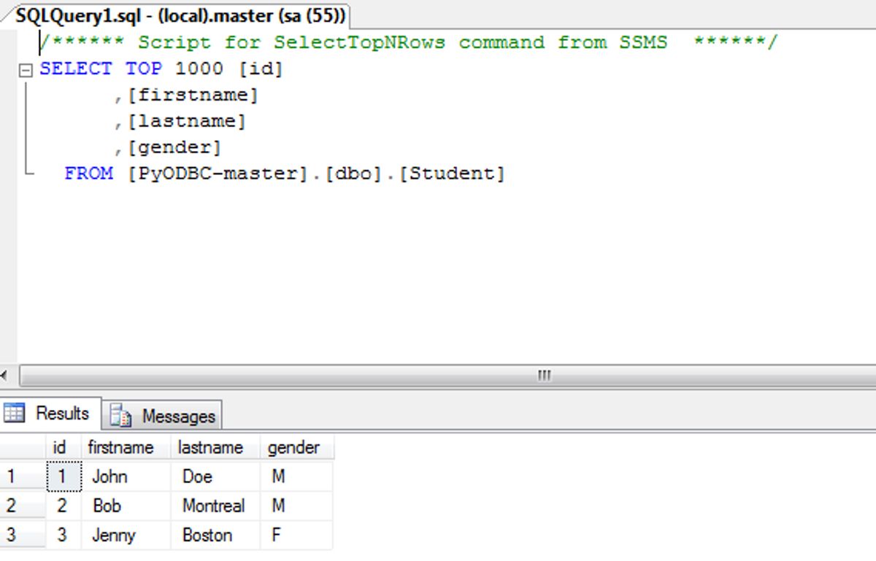Click the gender cell showing F
The image size is (876, 561).
click(x=277, y=535)
